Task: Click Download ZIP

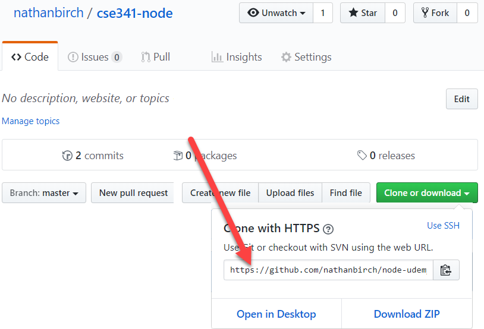Action: pos(407,314)
